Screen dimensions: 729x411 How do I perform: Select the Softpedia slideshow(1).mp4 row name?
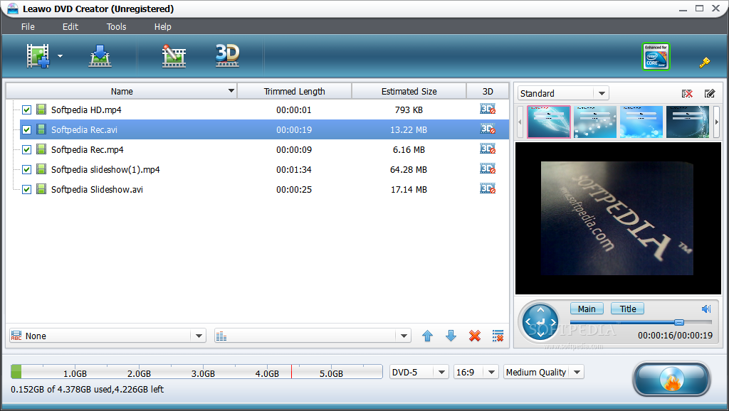[105, 169]
